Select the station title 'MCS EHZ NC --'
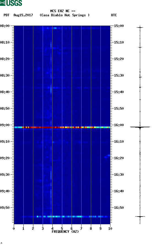The image size is (152, 246). (x=63, y=11)
